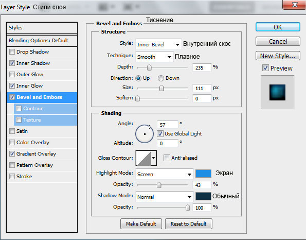Image resolution: width=306 pixels, height=240 pixels.
Task: Open the Highlight Mode Screen dropdown
Action: 165,174
